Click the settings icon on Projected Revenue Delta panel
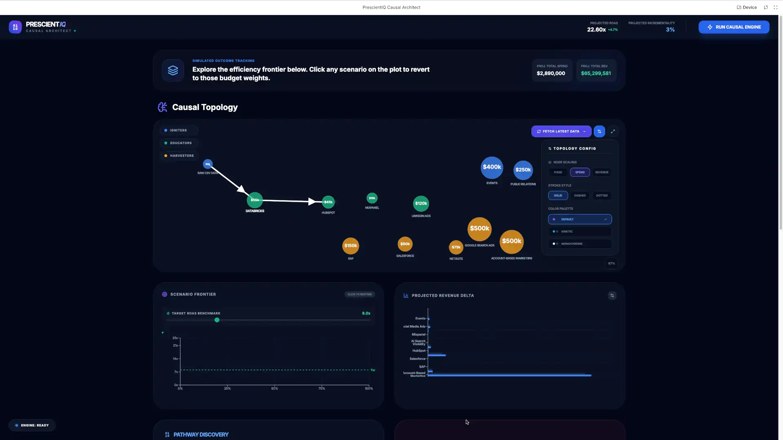The height and width of the screenshot is (440, 783). (612, 296)
